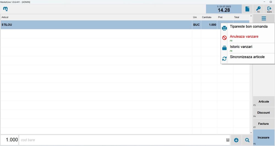Click the Factura button
This screenshot has height=146, width=275.
(264, 124)
